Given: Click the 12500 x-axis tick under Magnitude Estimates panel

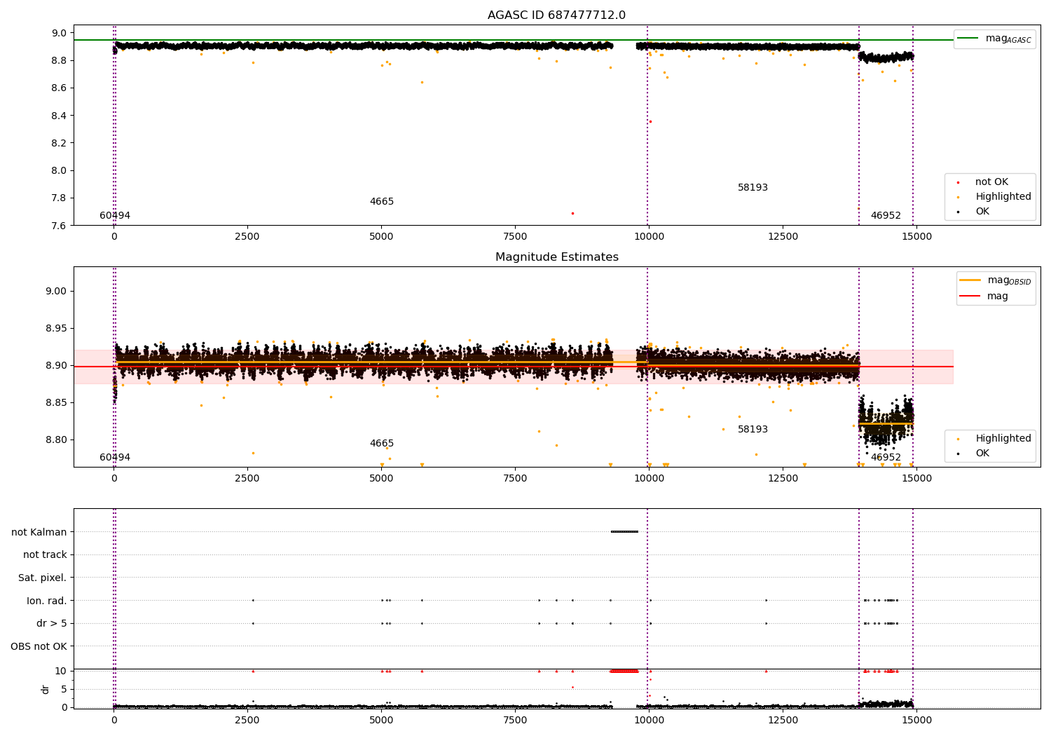Looking at the screenshot, I should (x=783, y=479).
